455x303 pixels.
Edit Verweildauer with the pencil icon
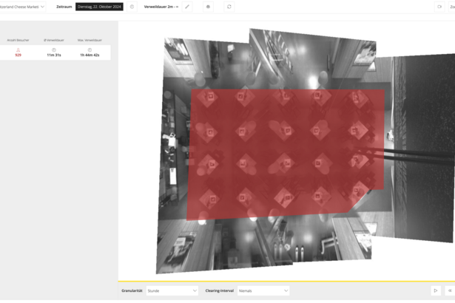[187, 7]
